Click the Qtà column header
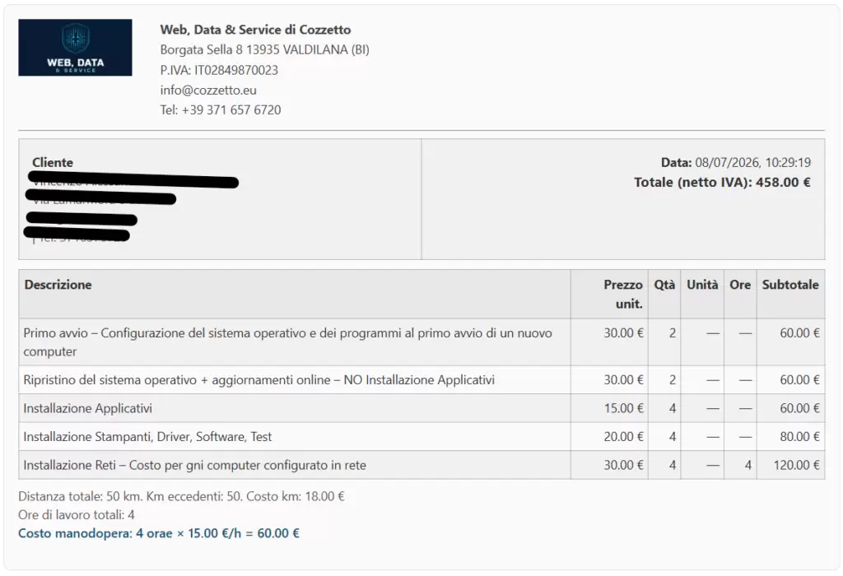This screenshot has width=843, height=576. tap(664, 284)
